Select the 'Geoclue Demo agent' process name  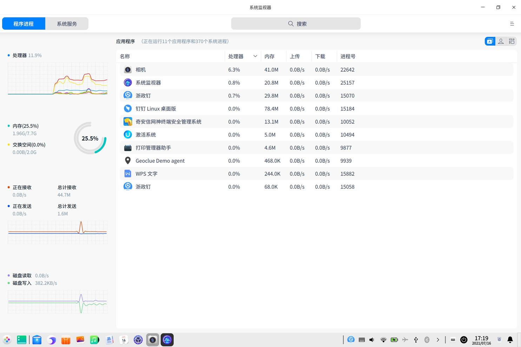pyautogui.click(x=160, y=161)
